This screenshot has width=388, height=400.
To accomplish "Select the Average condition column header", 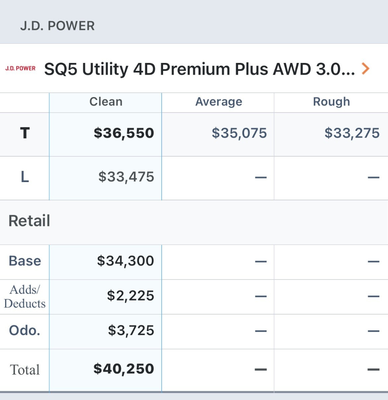I will [218, 102].
